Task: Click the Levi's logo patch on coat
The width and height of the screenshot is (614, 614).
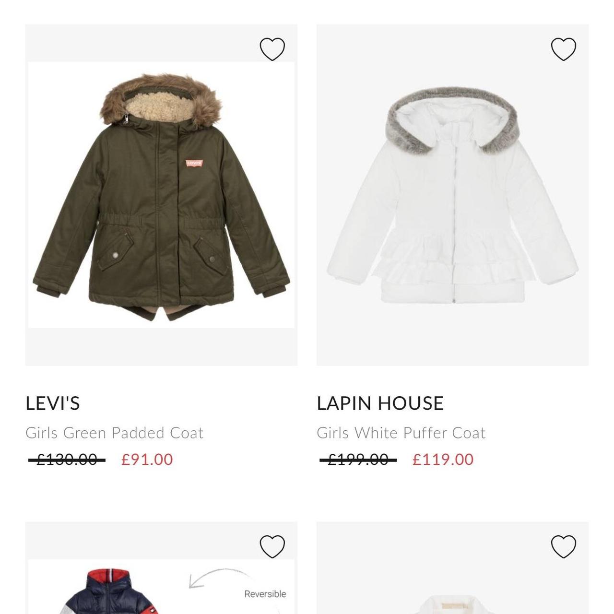Action: click(x=194, y=164)
